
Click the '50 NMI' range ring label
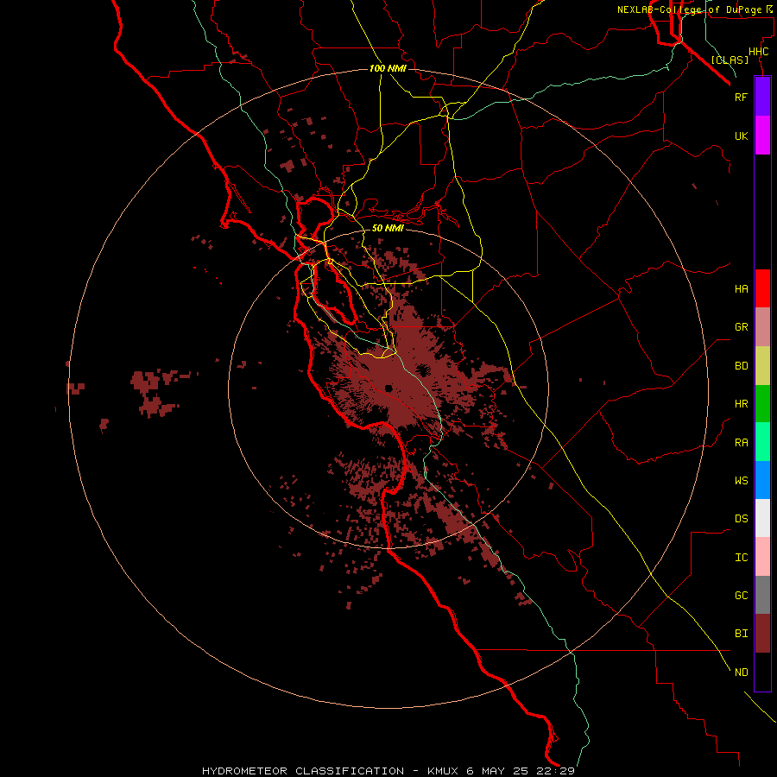pyautogui.click(x=388, y=228)
